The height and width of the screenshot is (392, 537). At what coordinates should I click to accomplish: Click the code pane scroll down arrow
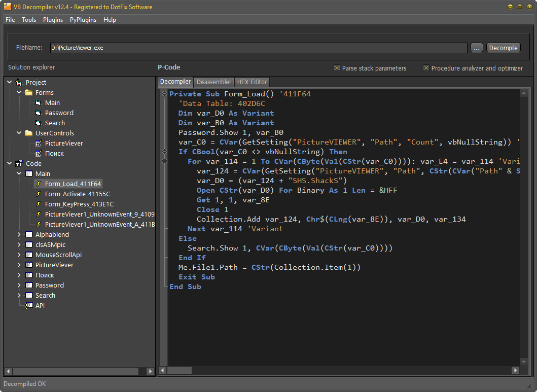click(x=524, y=362)
